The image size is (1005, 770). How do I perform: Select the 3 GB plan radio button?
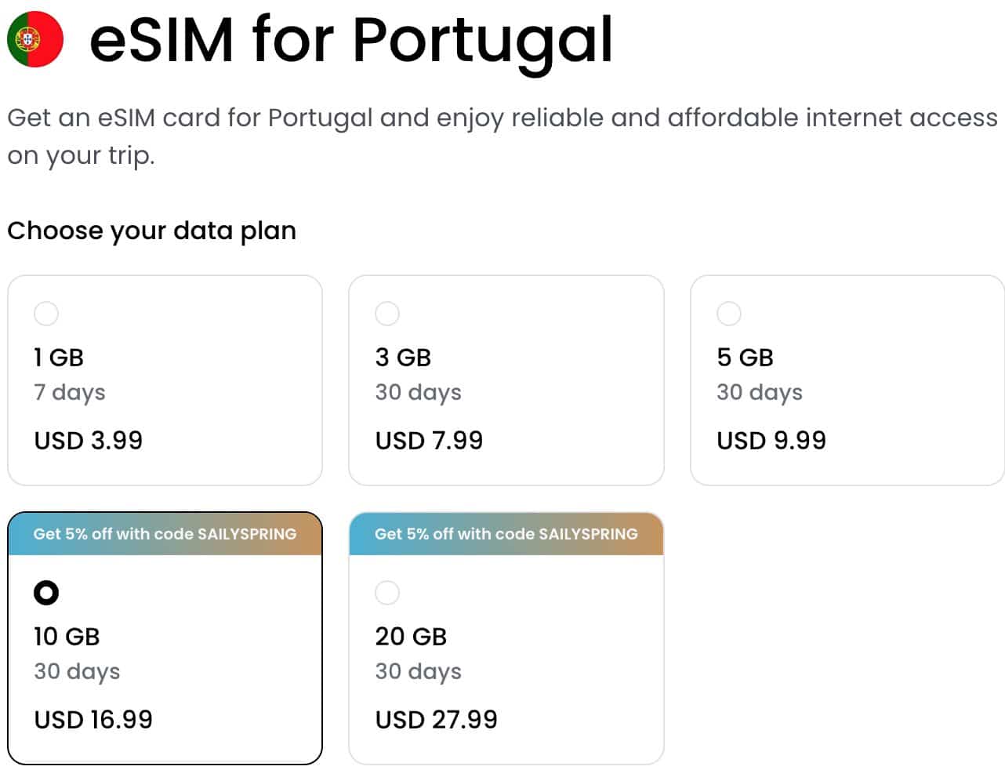point(387,314)
